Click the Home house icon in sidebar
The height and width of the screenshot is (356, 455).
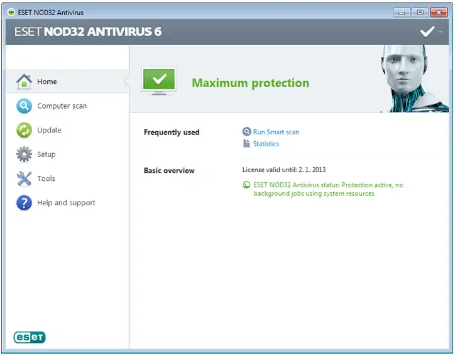point(24,82)
